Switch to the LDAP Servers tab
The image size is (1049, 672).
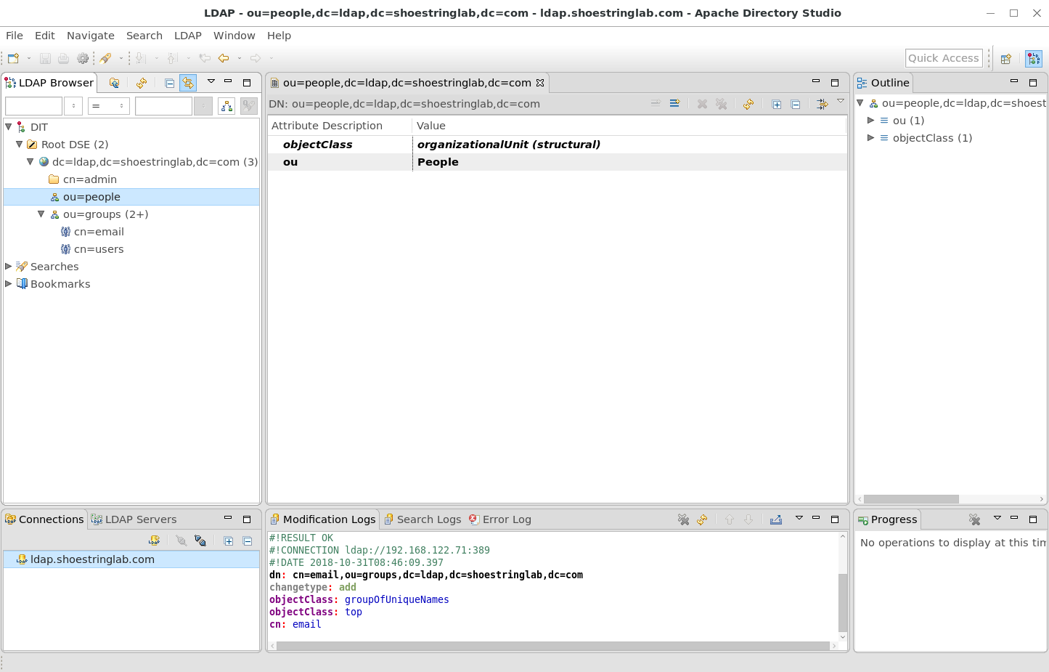point(134,519)
